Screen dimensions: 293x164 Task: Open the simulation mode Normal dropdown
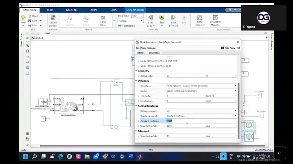tap(131, 21)
